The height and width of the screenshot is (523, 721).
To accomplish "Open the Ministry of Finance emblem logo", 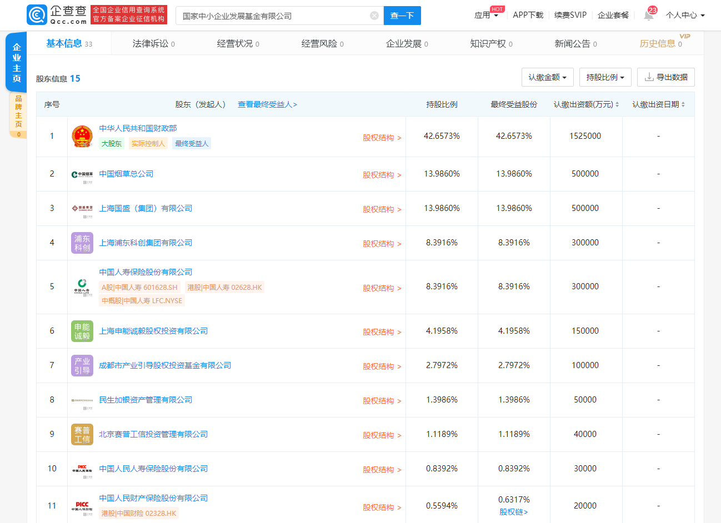I will coord(82,136).
